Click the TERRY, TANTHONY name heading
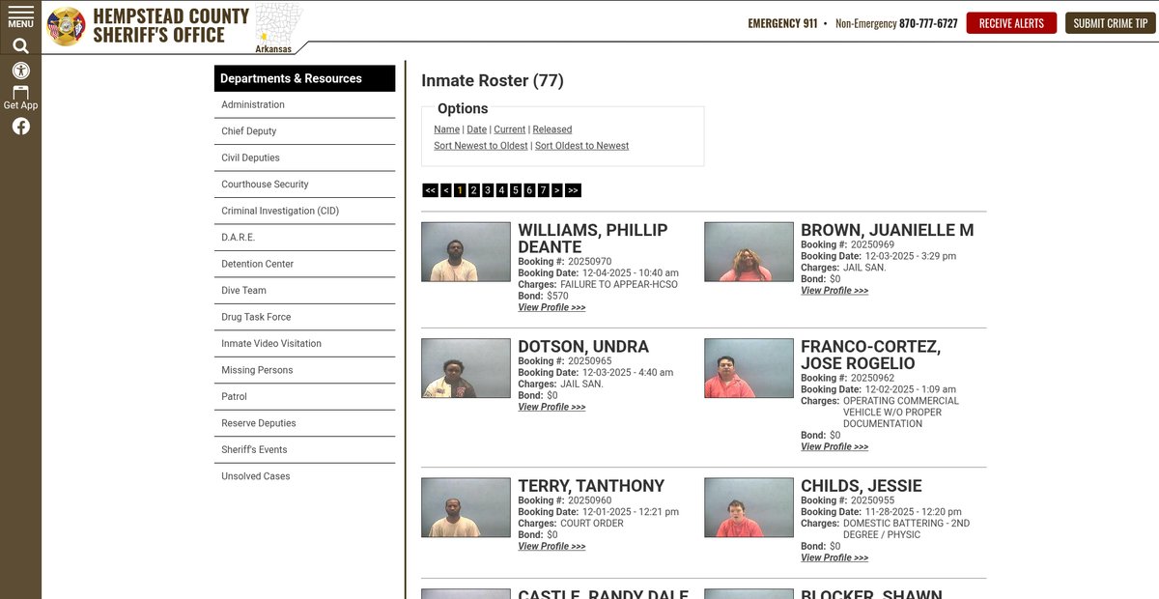This screenshot has width=1159, height=599. click(x=591, y=486)
